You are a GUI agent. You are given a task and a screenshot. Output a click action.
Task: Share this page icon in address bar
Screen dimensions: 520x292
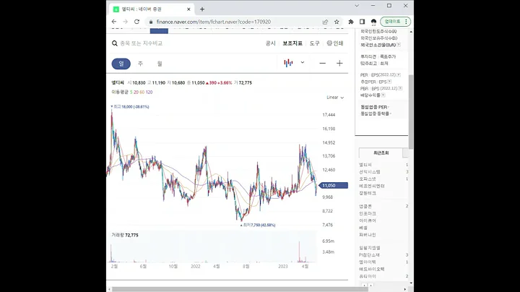325,22
